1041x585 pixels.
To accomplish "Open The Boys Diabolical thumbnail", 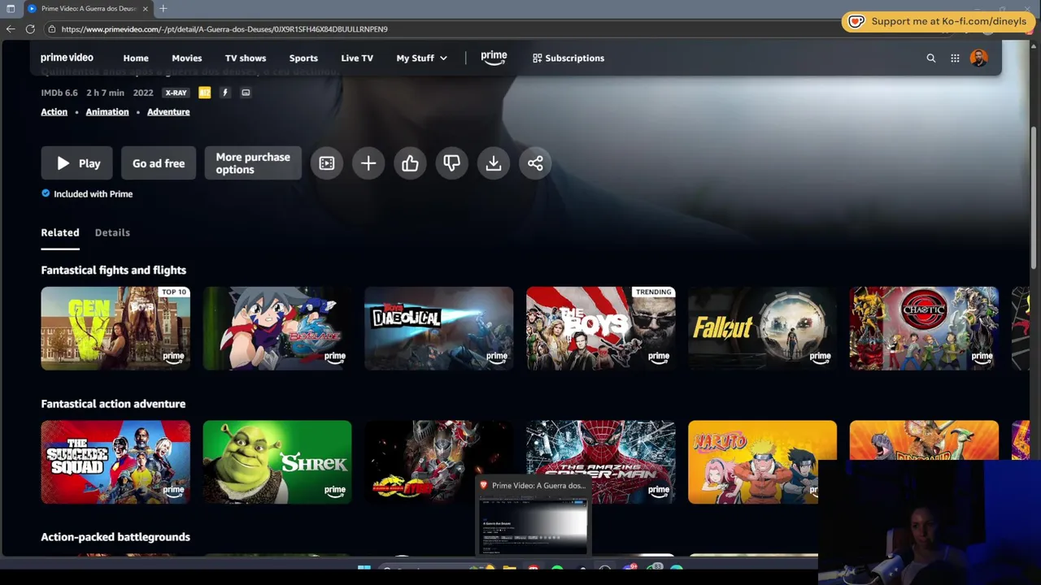I will click(x=439, y=328).
